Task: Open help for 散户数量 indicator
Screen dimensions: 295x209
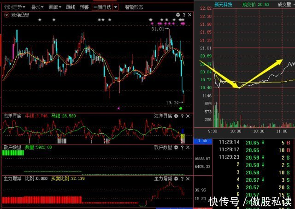Action: (x=182, y=148)
